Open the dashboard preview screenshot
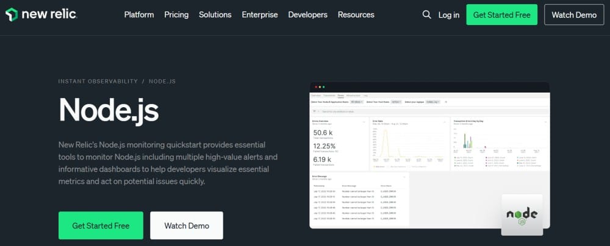610x246 pixels. pyautogui.click(x=429, y=155)
